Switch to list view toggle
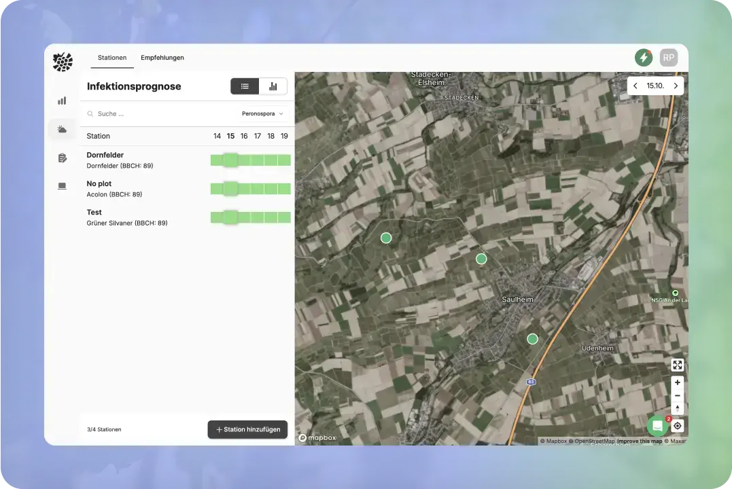Viewport: 732px width, 489px height. [x=245, y=86]
